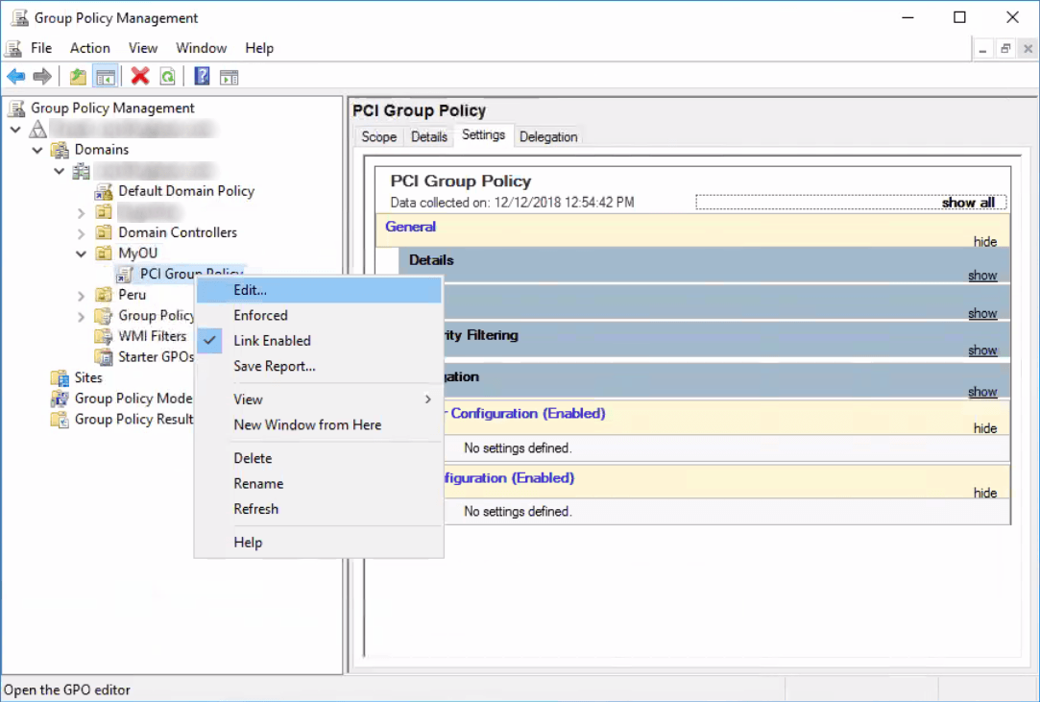
Task: Open the Window menu
Action: (x=201, y=48)
